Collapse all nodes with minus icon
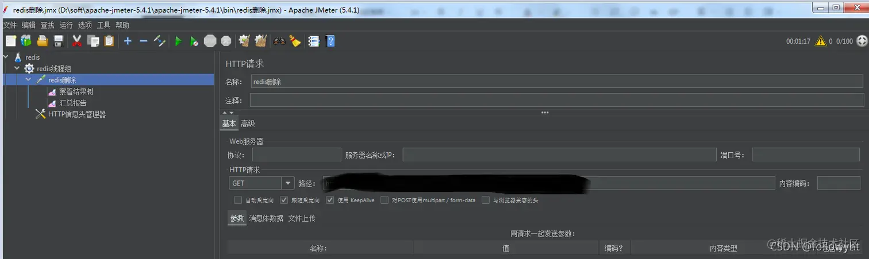Image resolution: width=869 pixels, height=259 pixels. point(144,41)
